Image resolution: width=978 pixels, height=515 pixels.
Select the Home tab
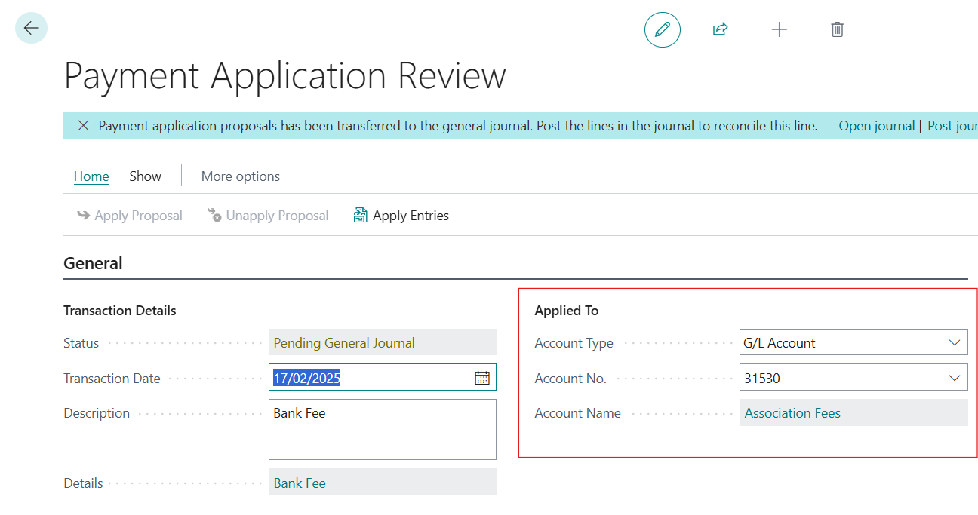[91, 176]
